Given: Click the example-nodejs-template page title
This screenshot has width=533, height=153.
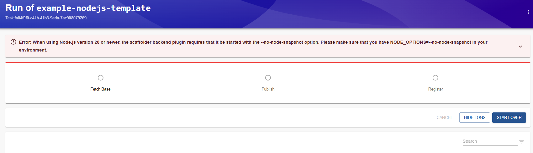Looking at the screenshot, I should [93, 8].
